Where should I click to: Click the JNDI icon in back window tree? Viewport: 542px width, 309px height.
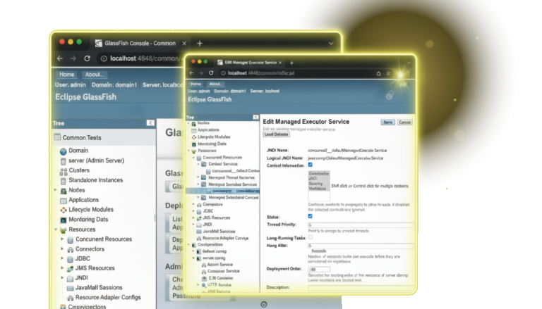click(x=70, y=278)
